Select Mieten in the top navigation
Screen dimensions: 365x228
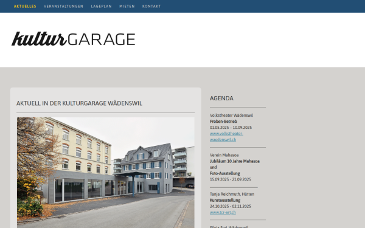click(x=127, y=6)
